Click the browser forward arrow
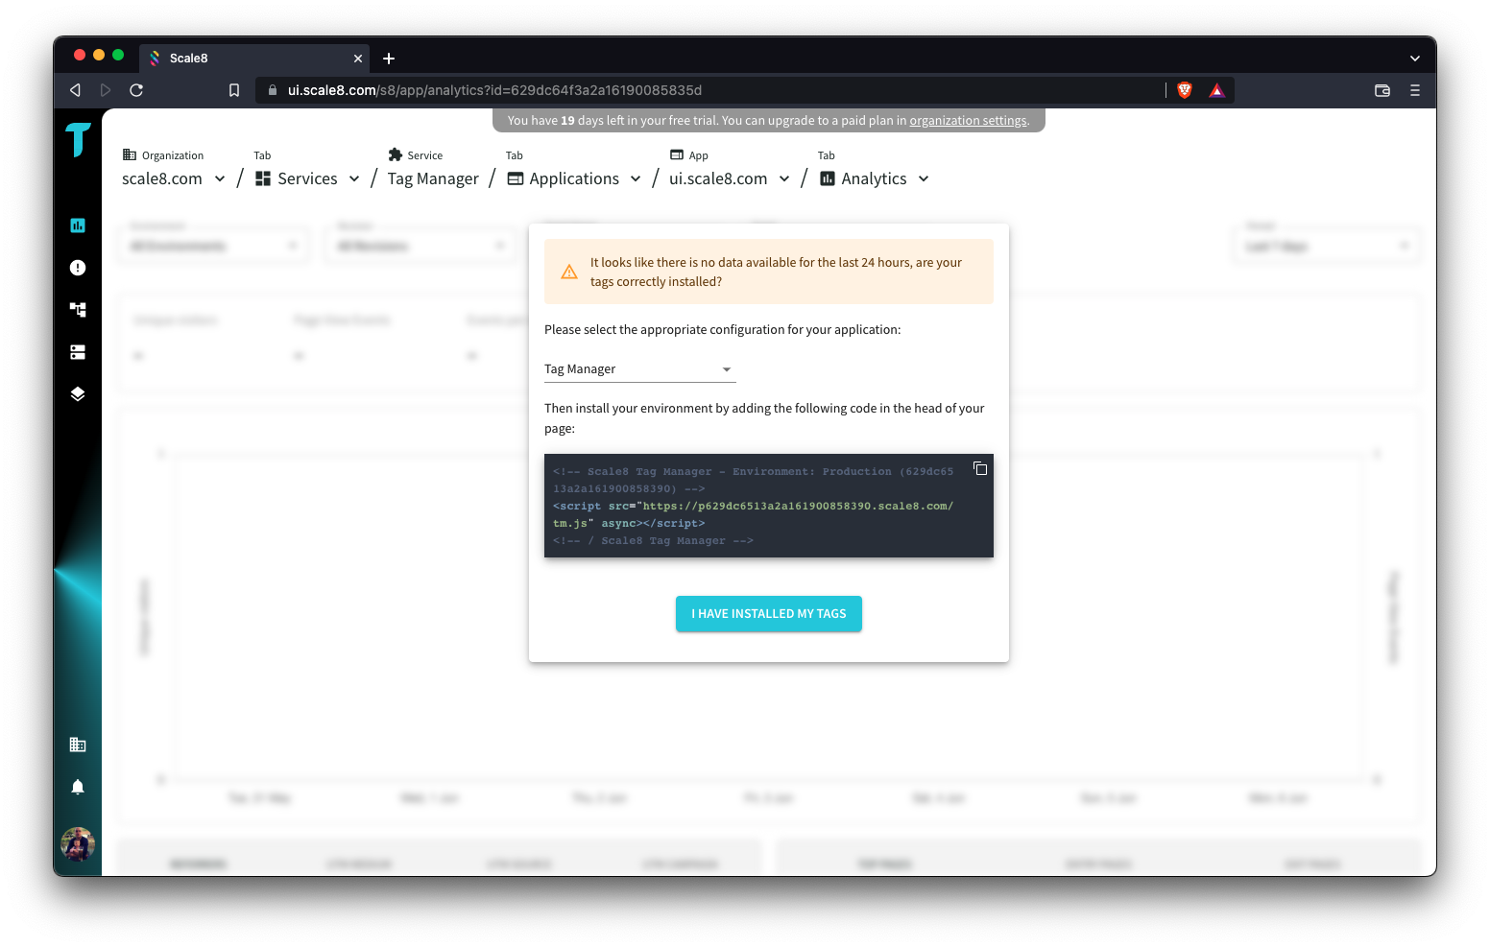 click(106, 90)
